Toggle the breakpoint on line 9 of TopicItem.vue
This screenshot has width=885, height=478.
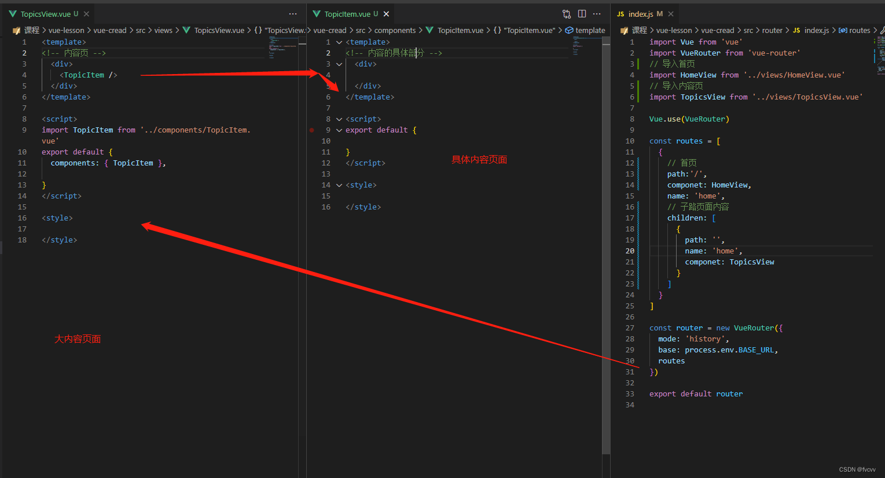312,130
